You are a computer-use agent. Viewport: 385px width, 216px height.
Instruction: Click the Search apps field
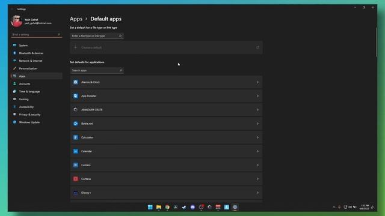[x=97, y=70]
